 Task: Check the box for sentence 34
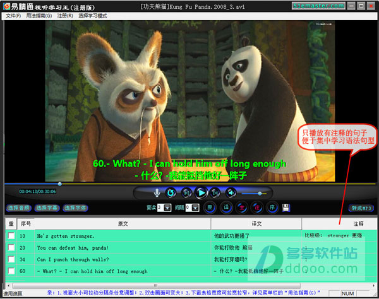point(11,259)
